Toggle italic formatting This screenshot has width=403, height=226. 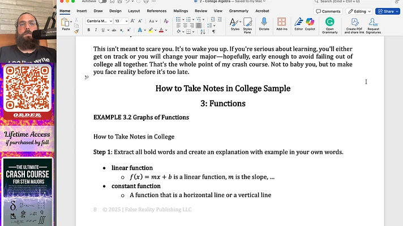(x=96, y=30)
